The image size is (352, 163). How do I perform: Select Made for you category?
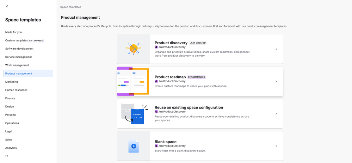[x=13, y=32]
